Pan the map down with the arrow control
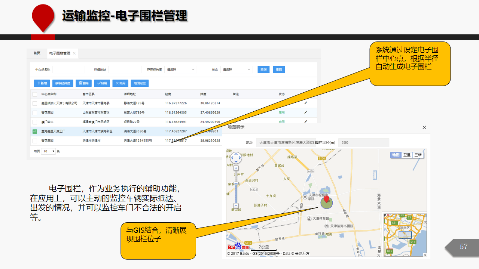This screenshot has height=269, width=479. [x=236, y=162]
